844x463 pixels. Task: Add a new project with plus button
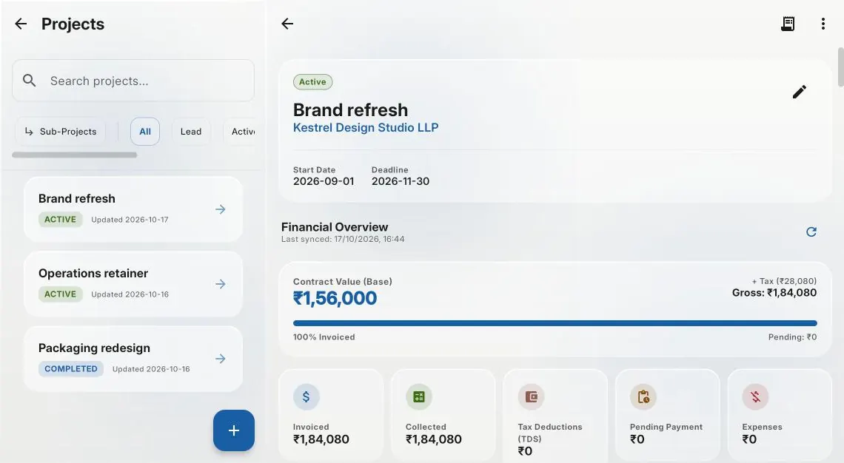(x=234, y=430)
